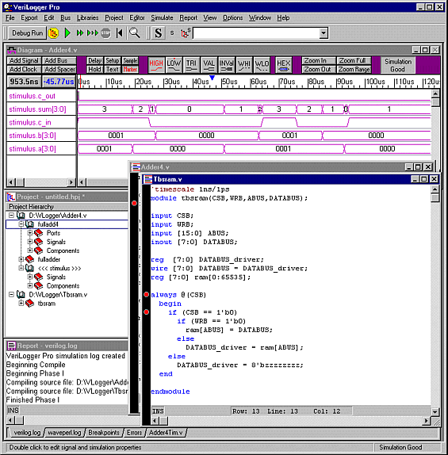Viewport: 448px width, 455px height.
Task: Select LOW waveform state button
Action: (x=174, y=65)
